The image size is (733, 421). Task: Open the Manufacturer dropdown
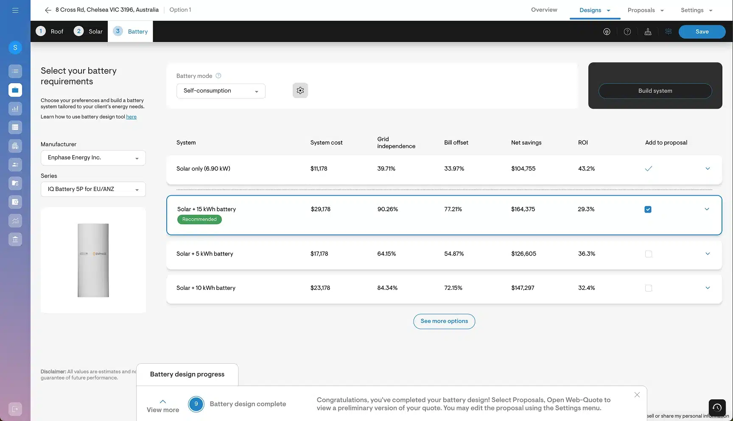(x=93, y=158)
